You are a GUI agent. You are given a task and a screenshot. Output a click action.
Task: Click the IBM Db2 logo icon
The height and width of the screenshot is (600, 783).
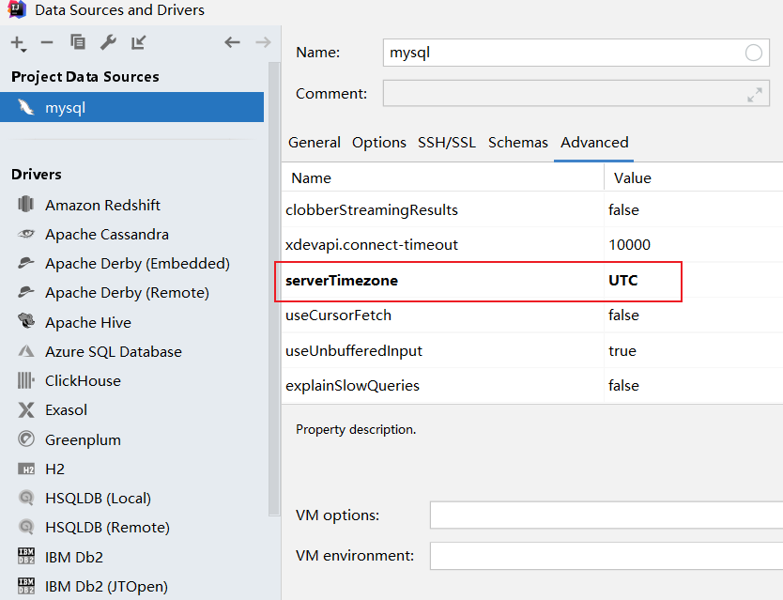click(x=26, y=556)
